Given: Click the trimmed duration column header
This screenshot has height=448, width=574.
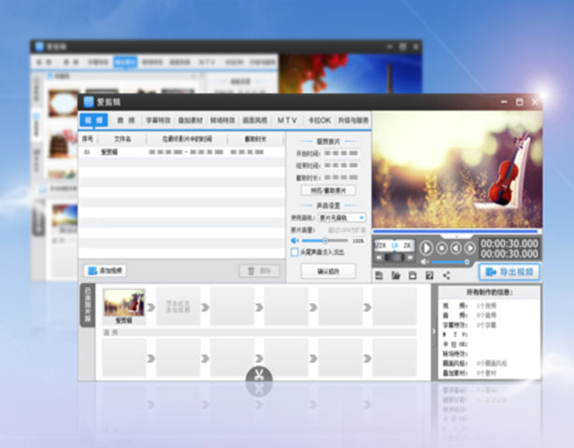Looking at the screenshot, I should click(255, 139).
